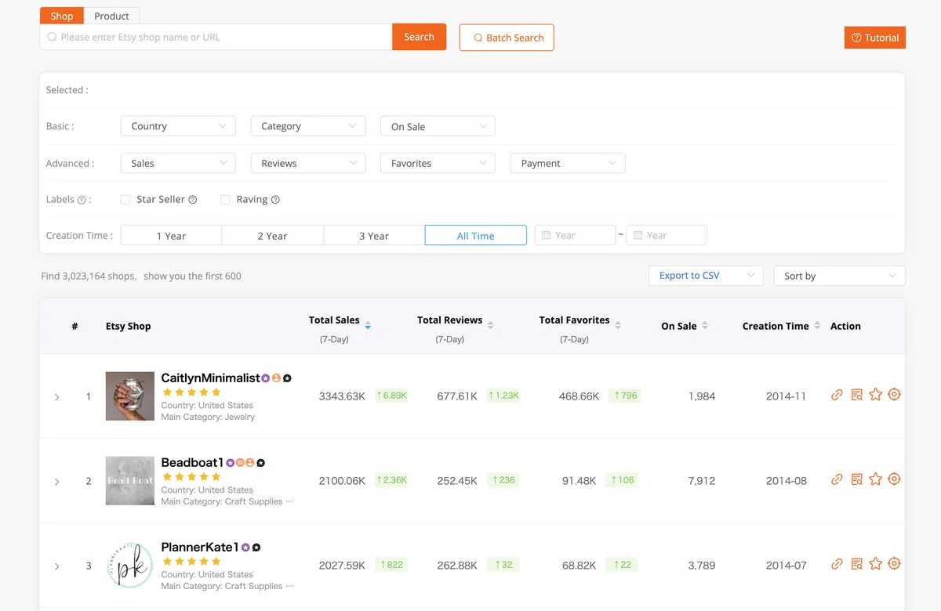This screenshot has height=611, width=941.
Task: Switch to the Product tab
Action: coord(112,16)
